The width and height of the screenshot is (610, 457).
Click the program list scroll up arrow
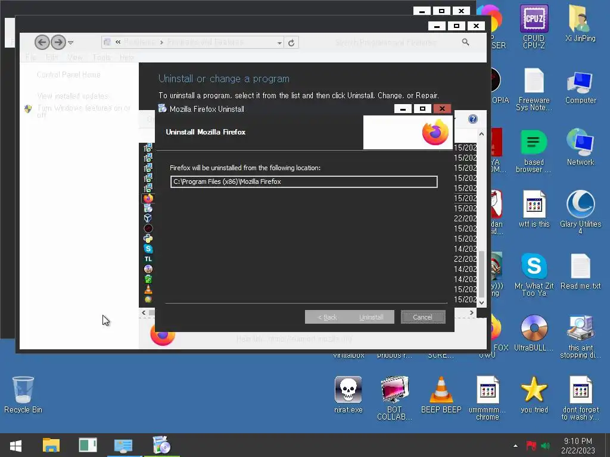(x=481, y=134)
